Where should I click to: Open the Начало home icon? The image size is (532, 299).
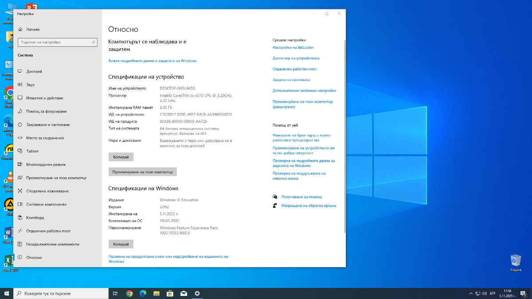click(20, 29)
